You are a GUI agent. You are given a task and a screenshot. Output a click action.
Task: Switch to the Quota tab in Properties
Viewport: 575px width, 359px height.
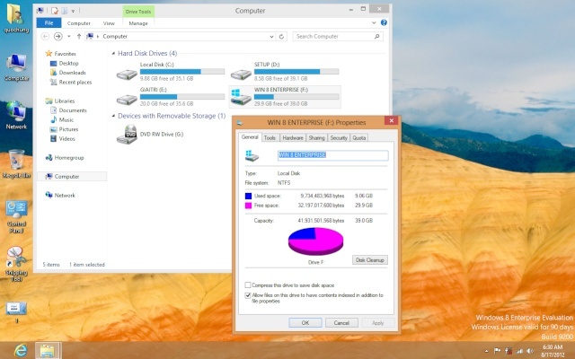click(358, 137)
